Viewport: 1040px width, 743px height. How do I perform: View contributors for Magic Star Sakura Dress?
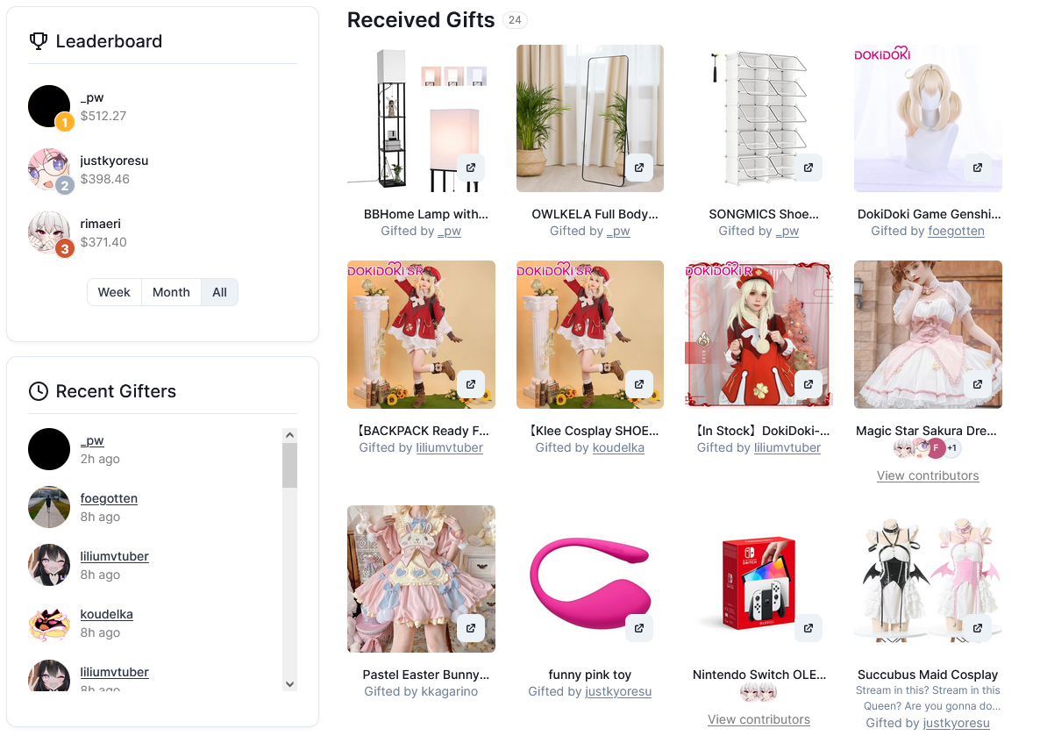[x=927, y=475]
